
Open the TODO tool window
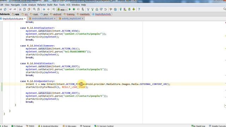pos(30,126)
